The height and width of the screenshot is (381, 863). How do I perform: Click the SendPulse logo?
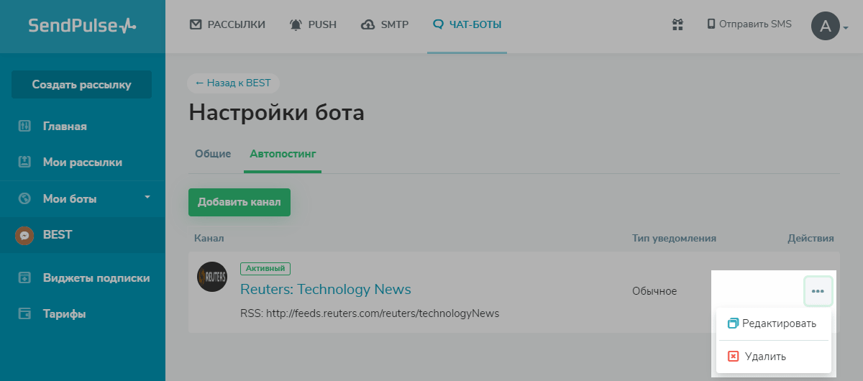(x=82, y=26)
